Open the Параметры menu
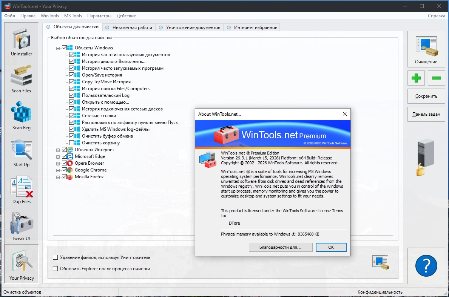Viewport: 449px width, 297px height. pos(99,16)
